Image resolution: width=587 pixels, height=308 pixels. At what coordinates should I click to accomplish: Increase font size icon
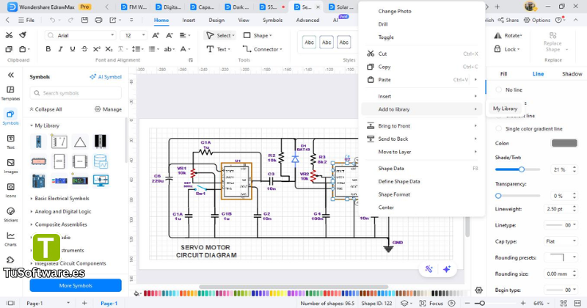pyautogui.click(x=156, y=35)
